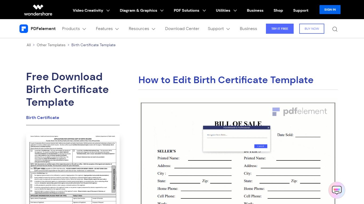This screenshot has height=204, width=364.
Task: Expand the Features dropdown chevron
Action: [x=117, y=29]
